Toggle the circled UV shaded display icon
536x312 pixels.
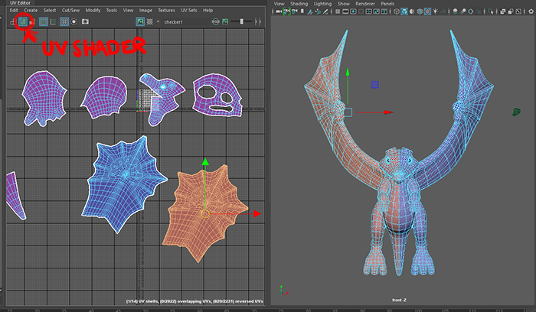24,21
